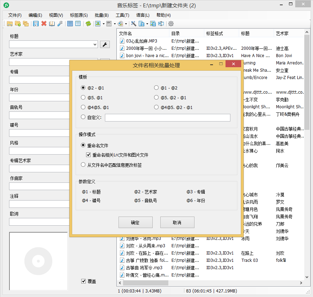This screenshot has width=313, height=297.
Task: Toggle the 覆盖 checkbox at the bottom
Action: coord(84,281)
